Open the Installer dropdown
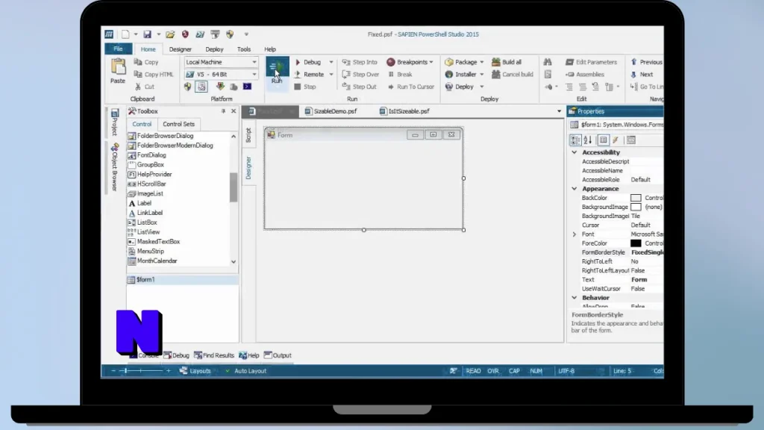764x430 pixels. click(x=481, y=75)
